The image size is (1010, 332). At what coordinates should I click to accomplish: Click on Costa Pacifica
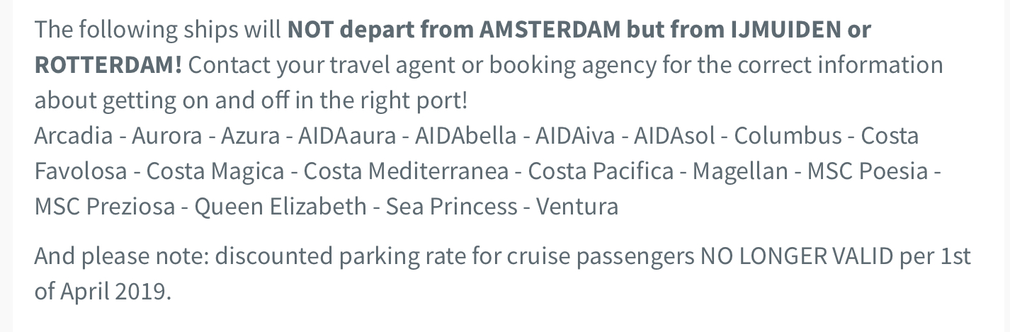pos(601,171)
